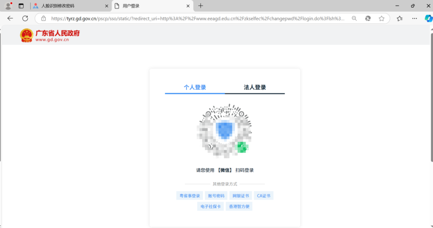Open the tab actions menu icon
433x228 pixels.
tap(21, 6)
